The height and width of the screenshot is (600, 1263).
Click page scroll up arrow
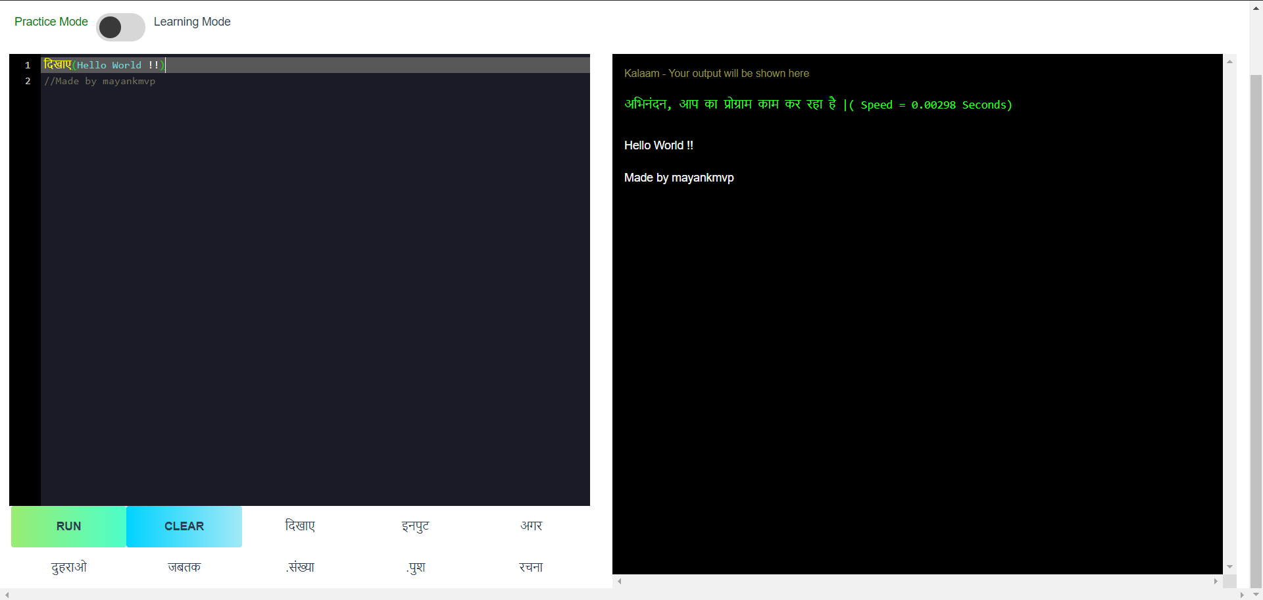[x=1256, y=8]
